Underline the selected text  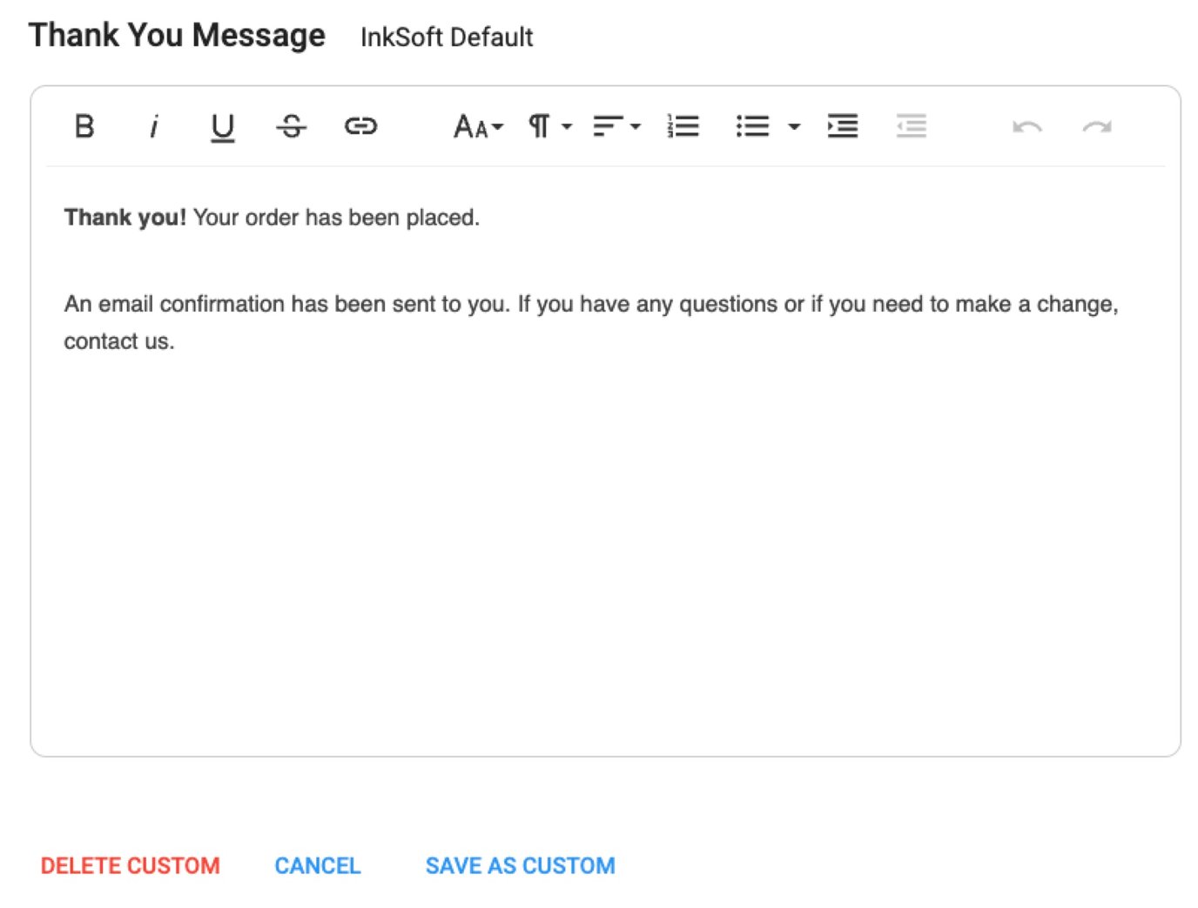coord(222,127)
